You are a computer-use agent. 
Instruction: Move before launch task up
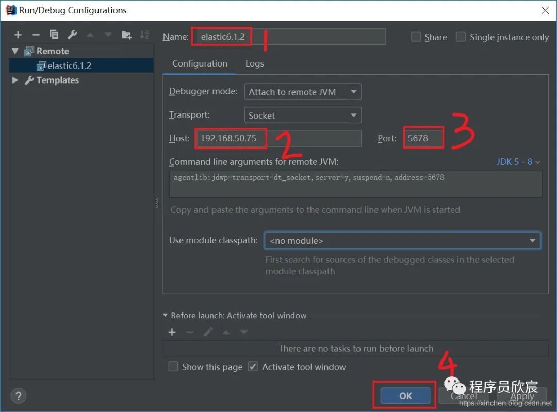click(226, 332)
